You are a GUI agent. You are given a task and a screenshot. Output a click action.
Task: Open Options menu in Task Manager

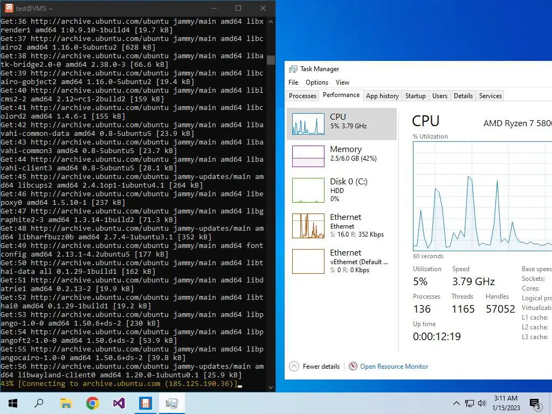click(x=317, y=82)
